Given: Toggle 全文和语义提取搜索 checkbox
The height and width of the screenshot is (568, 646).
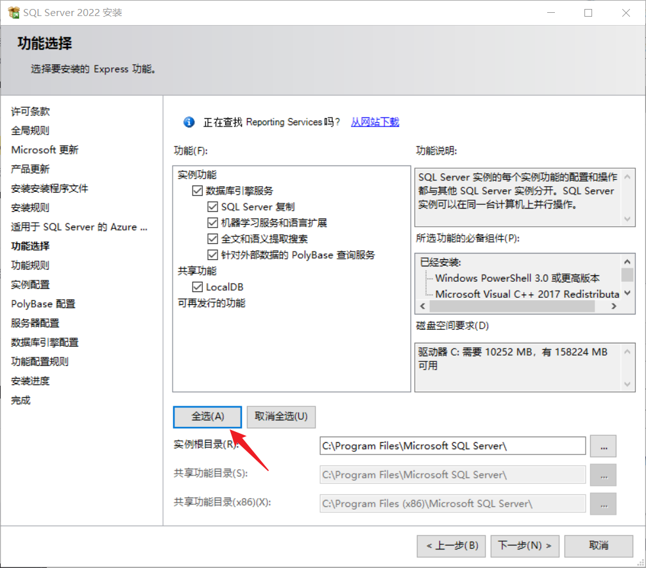Looking at the screenshot, I should pyautogui.click(x=212, y=239).
